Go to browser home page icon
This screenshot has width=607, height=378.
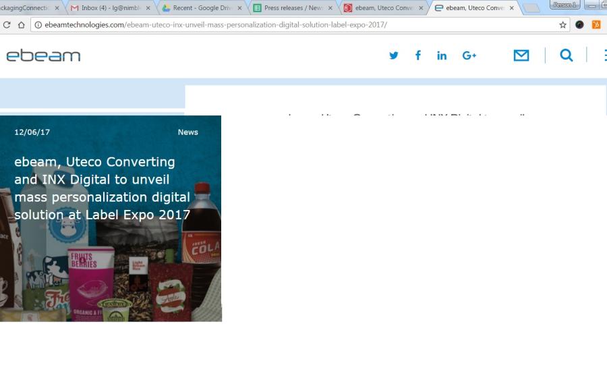tap(22, 25)
